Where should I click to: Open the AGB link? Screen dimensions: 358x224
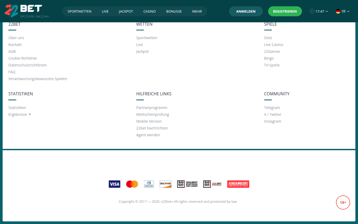[12, 51]
